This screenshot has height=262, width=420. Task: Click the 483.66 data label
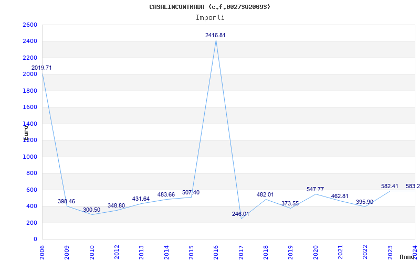pos(166,194)
